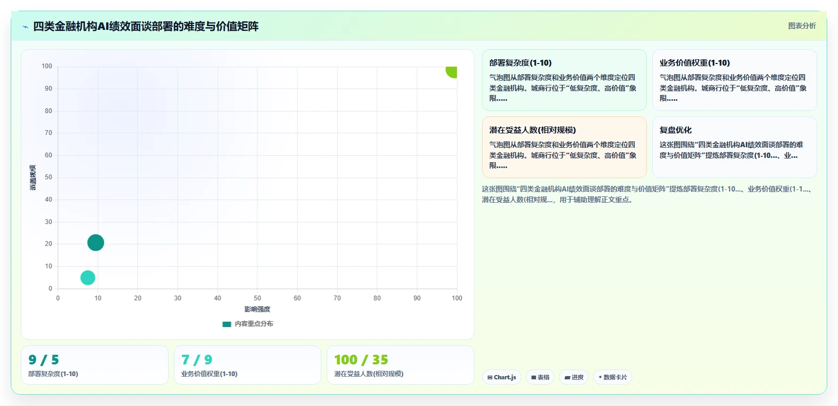Open the 复盘优化 info card

pyautogui.click(x=734, y=147)
